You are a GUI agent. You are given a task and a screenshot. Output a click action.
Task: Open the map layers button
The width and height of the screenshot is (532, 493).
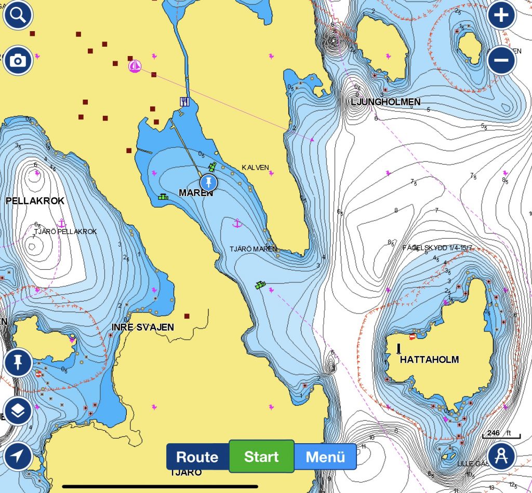click(x=18, y=410)
